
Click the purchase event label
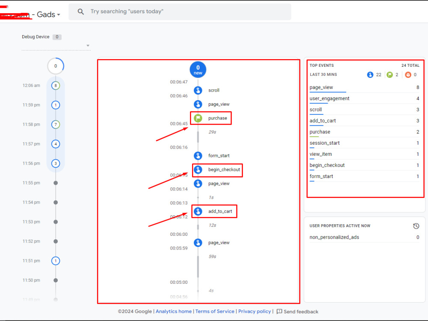point(217,118)
